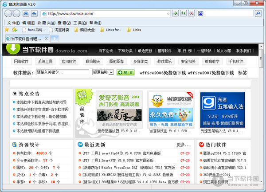
Task: Click the 标签 link
Action: [243, 73]
